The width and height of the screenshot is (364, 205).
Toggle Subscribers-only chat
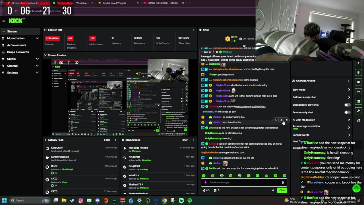coord(347,105)
